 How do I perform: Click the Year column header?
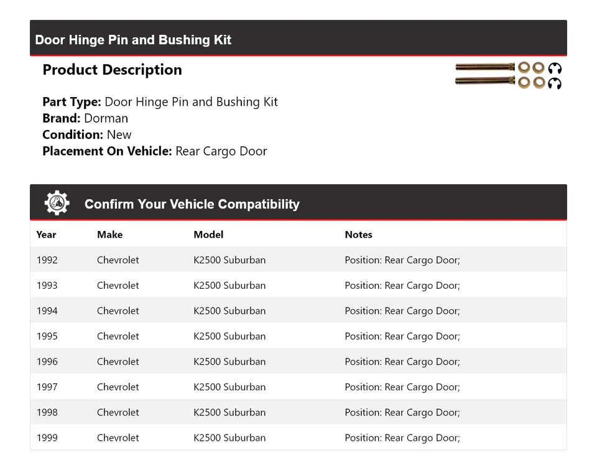pos(46,235)
